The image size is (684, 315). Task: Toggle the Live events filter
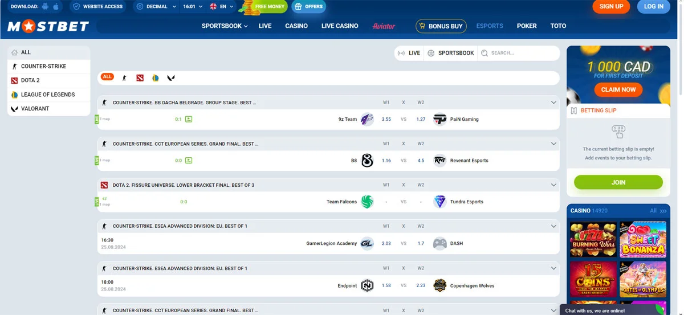(x=409, y=53)
